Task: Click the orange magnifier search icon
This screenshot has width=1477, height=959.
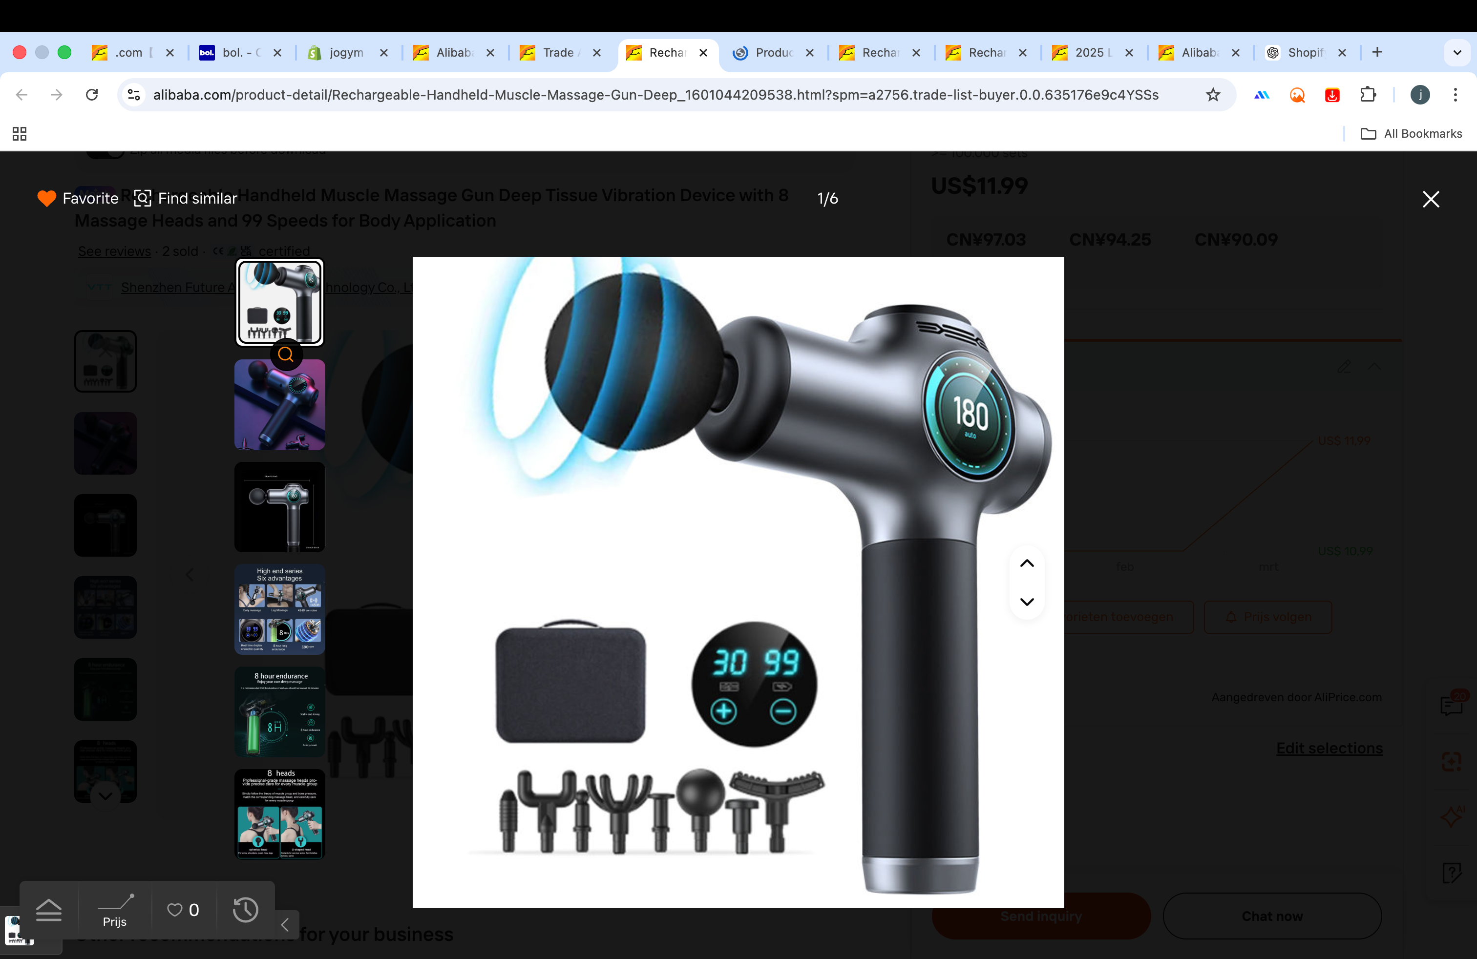Action: point(285,354)
